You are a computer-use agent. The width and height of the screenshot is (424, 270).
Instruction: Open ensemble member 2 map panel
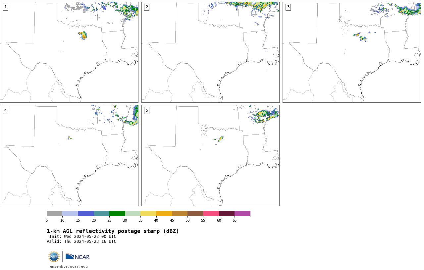[x=210, y=52]
